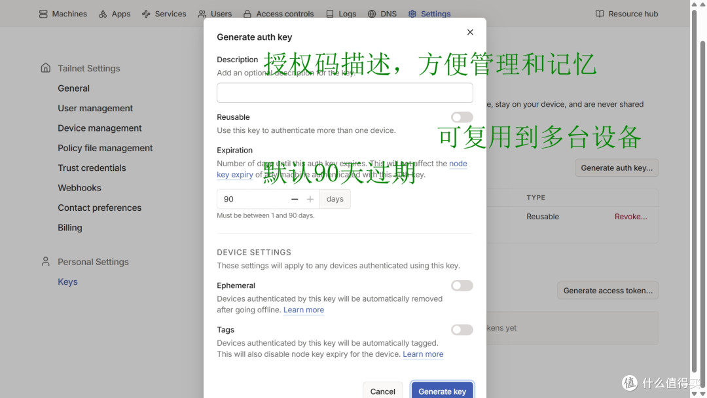This screenshot has height=398, width=707.
Task: Click the Tailnet Settings home icon
Action: tap(46, 68)
